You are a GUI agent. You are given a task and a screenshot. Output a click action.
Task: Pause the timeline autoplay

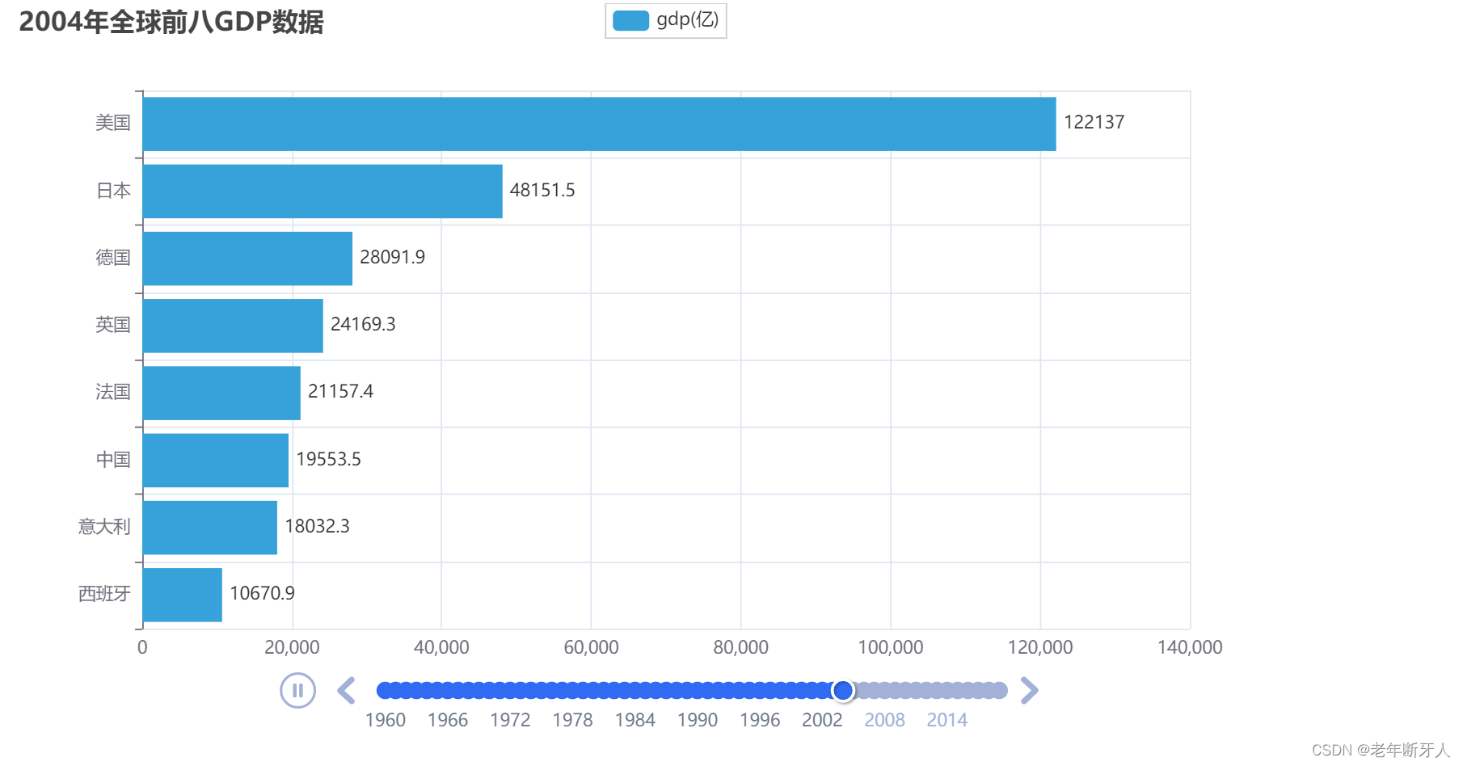[297, 691]
